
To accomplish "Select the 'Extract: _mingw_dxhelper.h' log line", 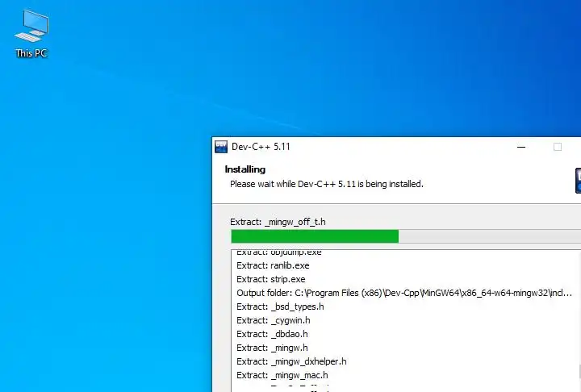I will (291, 361).
